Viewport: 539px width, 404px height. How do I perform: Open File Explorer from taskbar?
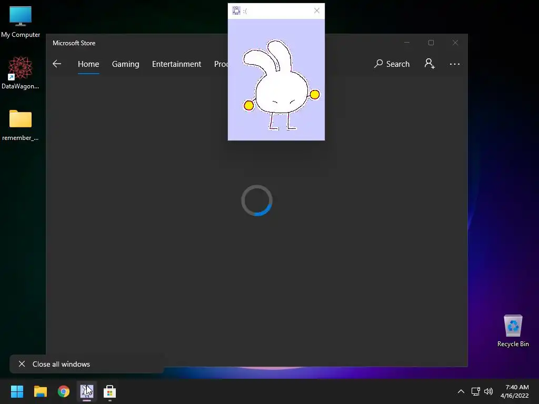(x=40, y=391)
